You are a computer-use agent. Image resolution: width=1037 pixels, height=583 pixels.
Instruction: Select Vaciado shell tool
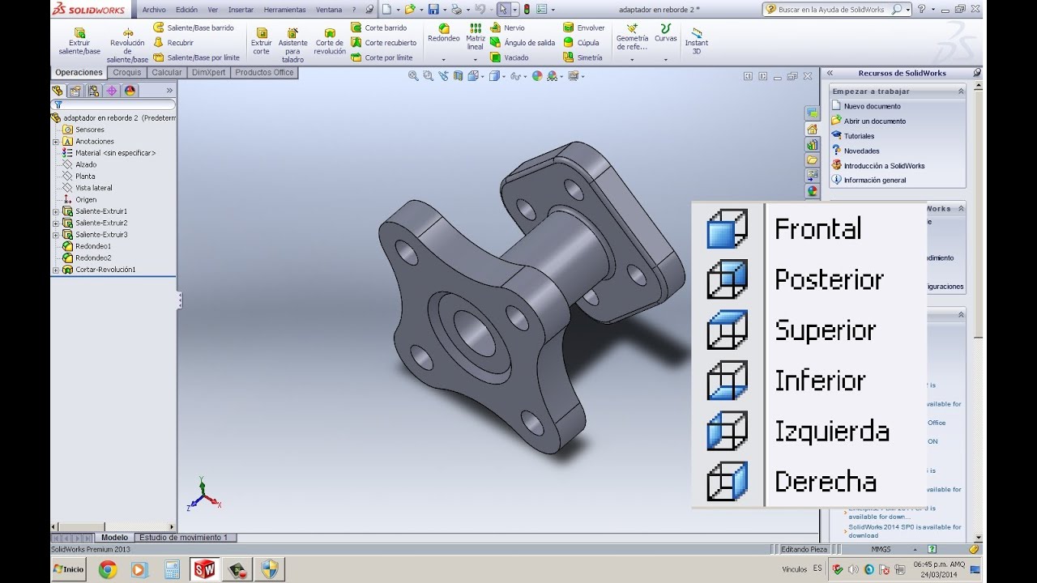(x=510, y=57)
